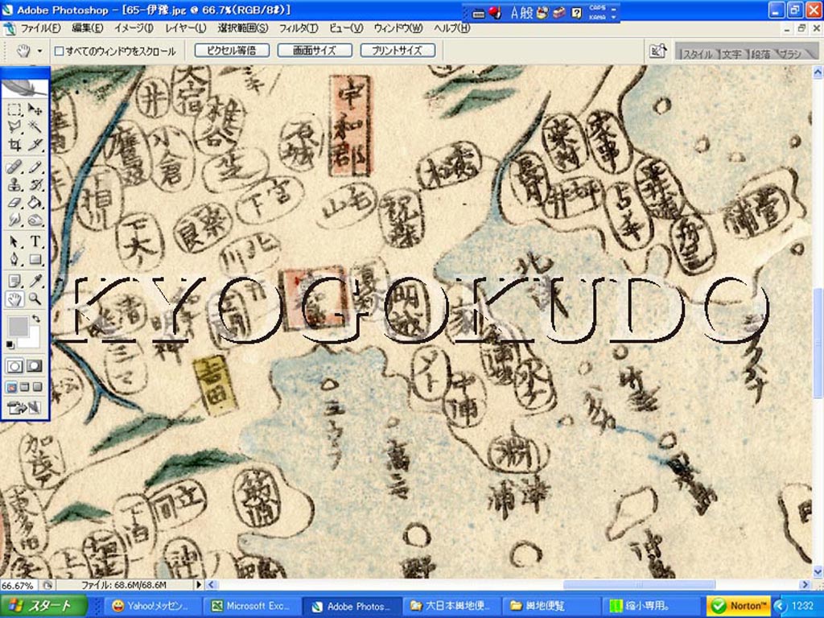This screenshot has height=618, width=824.
Task: Select the Path Selection arrow tool
Action: click(14, 241)
